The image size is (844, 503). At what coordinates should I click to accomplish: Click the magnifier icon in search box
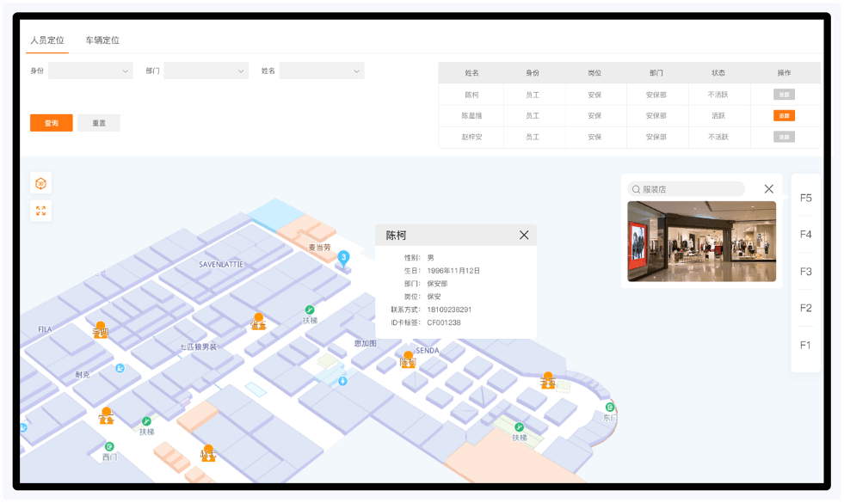click(x=636, y=189)
